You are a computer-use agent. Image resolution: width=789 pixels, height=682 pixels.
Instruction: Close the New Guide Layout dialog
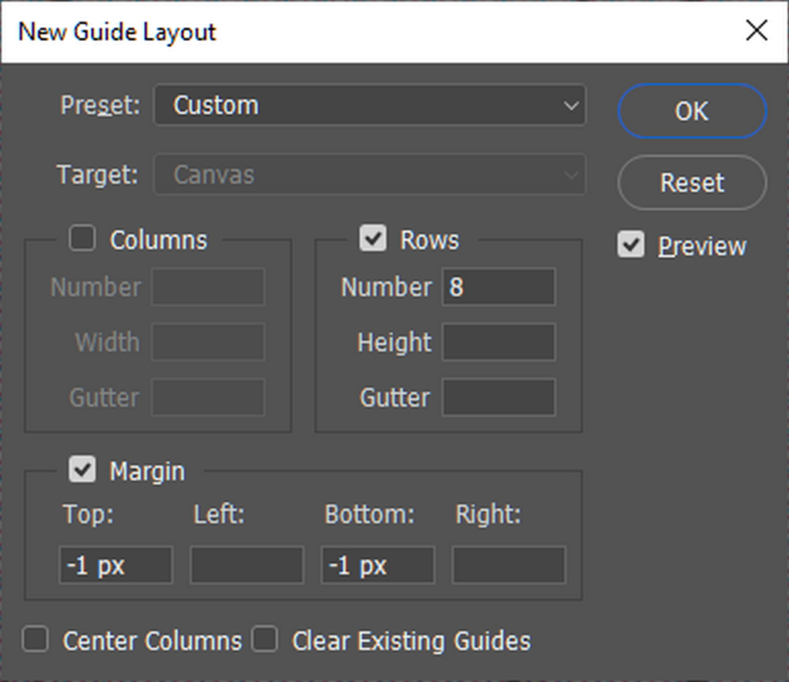(x=757, y=32)
